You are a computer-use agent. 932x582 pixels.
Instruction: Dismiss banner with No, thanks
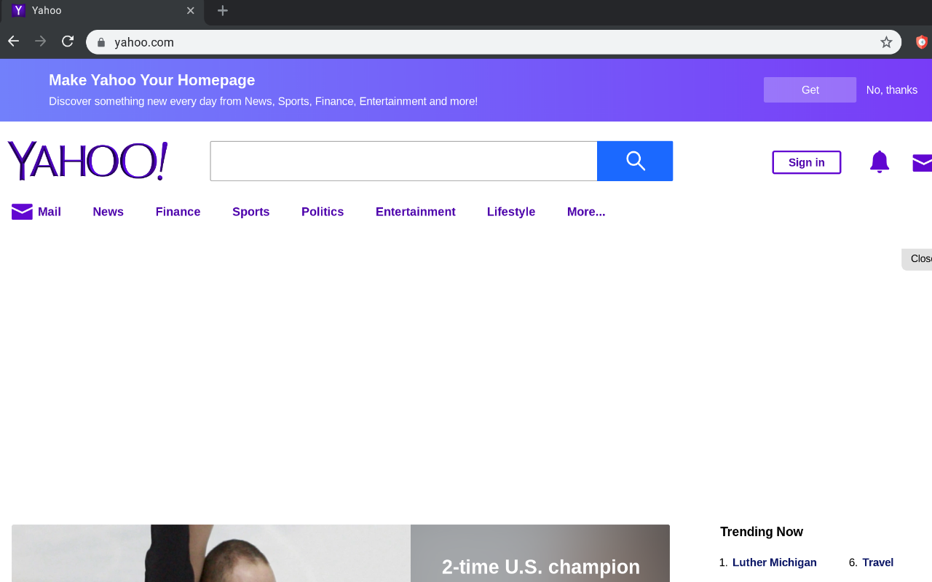[x=891, y=90]
